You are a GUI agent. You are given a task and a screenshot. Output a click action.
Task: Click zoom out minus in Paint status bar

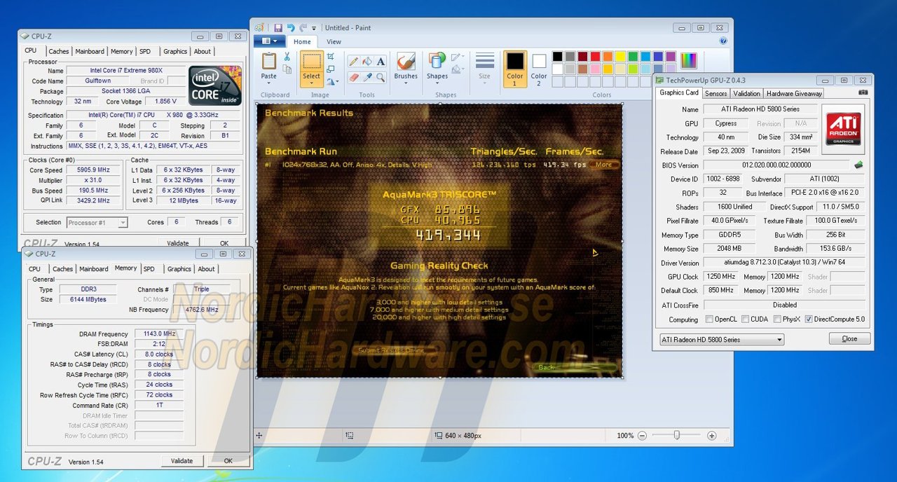[x=642, y=436]
